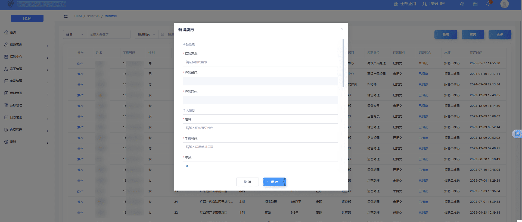The height and width of the screenshot is (222, 522).
Task: Click the user avatar icon
Action: (x=504, y=4)
